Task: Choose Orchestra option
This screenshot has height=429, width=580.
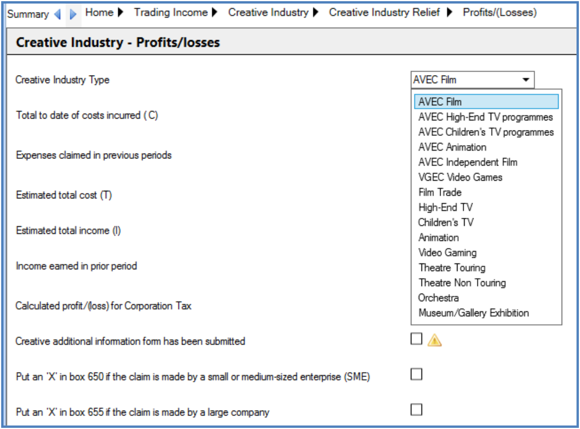Action: tap(438, 298)
